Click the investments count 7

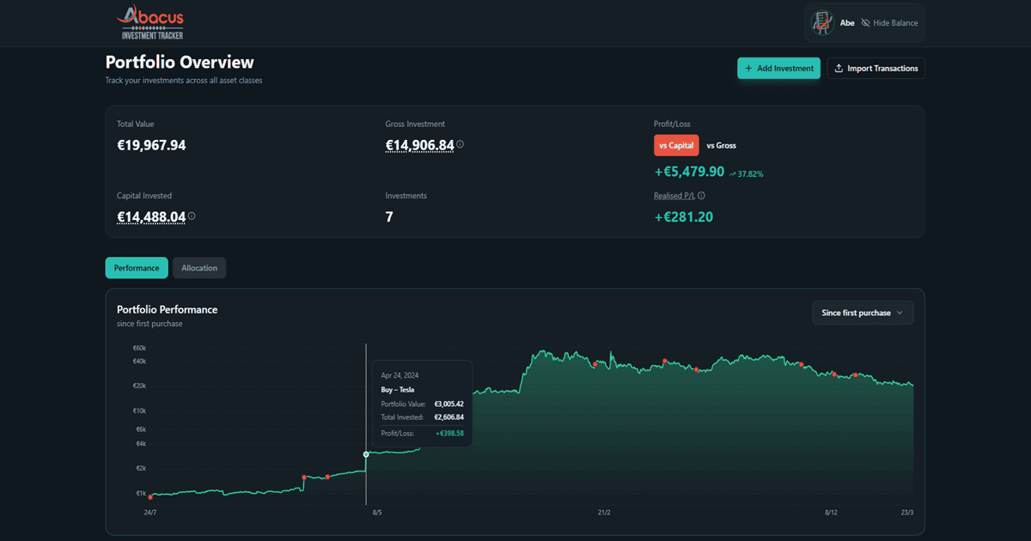point(389,217)
